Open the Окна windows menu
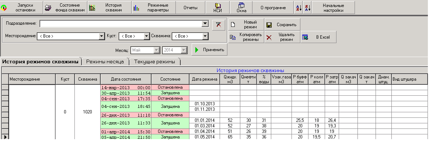 point(241,8)
